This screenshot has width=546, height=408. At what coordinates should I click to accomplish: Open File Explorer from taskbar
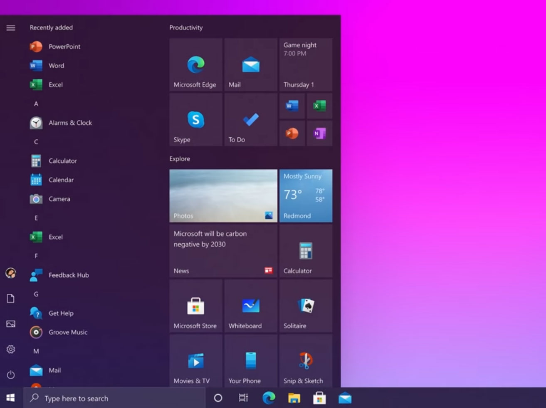click(x=294, y=398)
